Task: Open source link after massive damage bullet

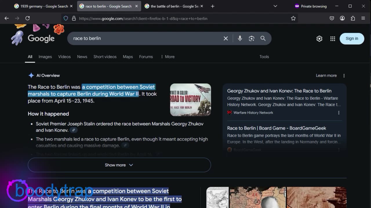Action: click(x=125, y=146)
